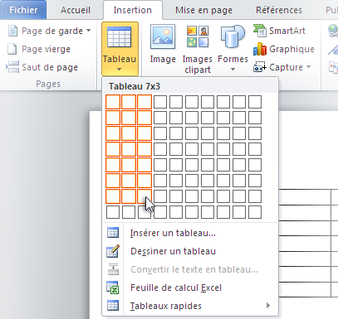
Task: Click the Excel spreadsheet icon
Action: [x=113, y=288]
